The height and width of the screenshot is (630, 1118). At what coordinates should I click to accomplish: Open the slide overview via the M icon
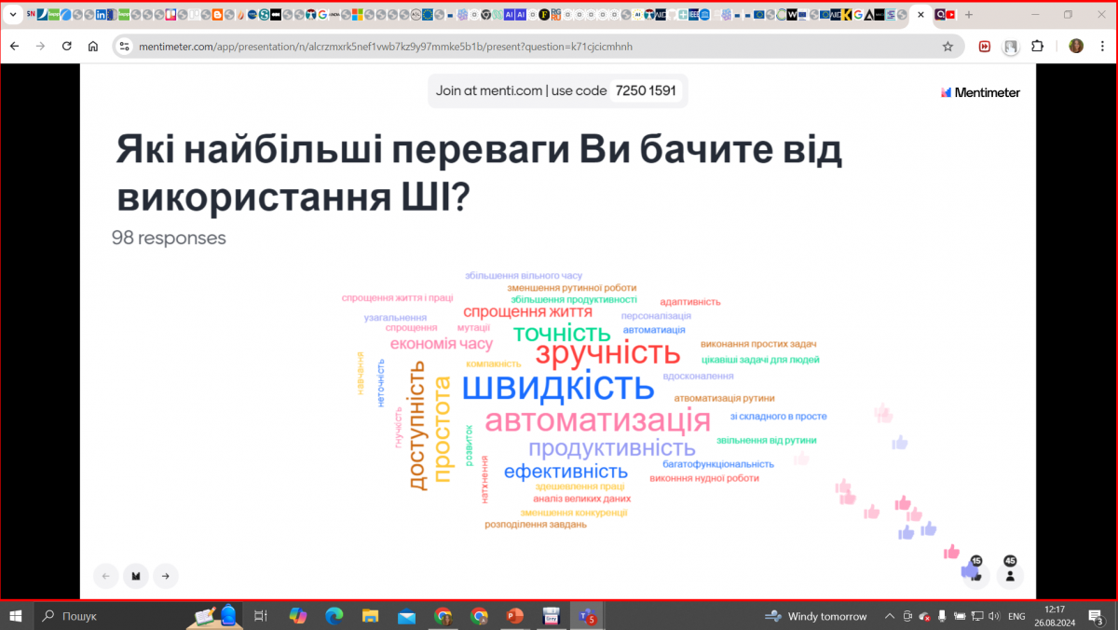point(135,576)
